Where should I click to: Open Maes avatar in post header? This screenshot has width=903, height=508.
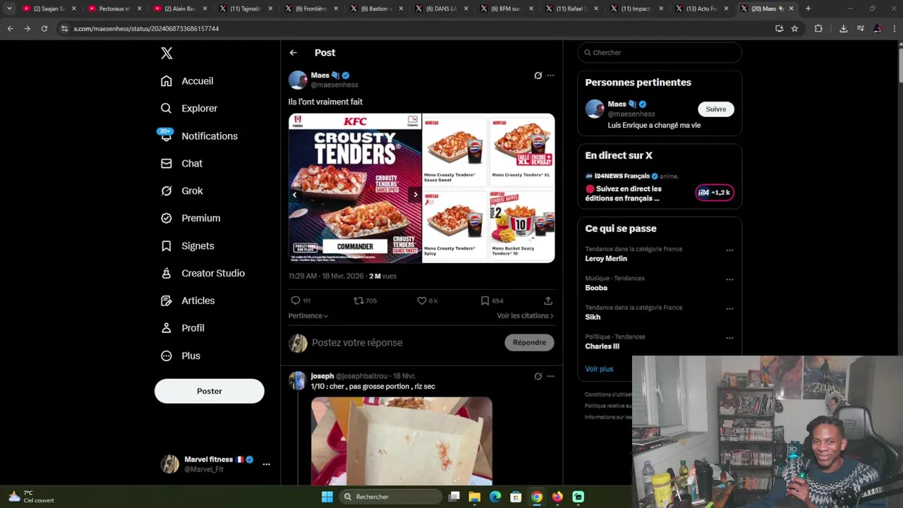pyautogui.click(x=298, y=80)
